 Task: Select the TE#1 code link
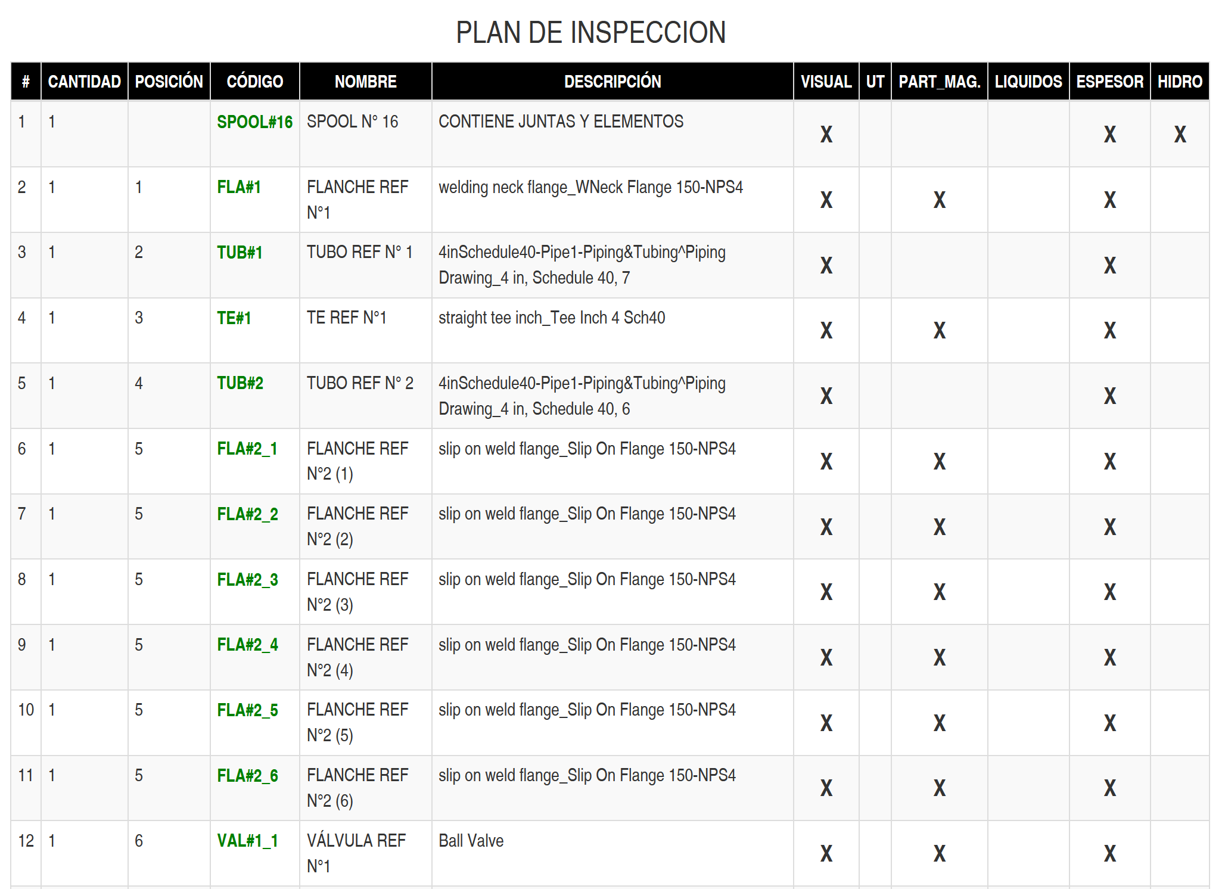tap(234, 318)
